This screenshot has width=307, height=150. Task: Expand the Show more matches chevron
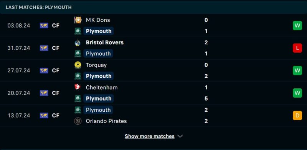point(180,136)
